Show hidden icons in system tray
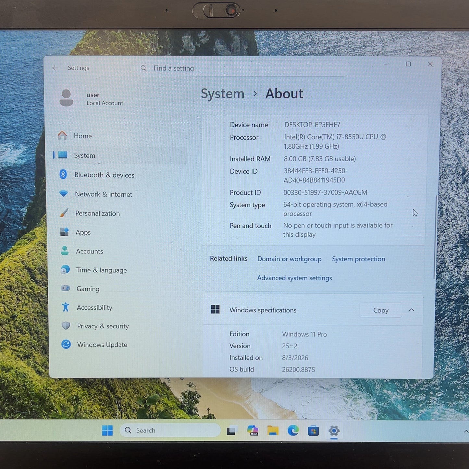Viewport: 469px width, 469px height. click(466, 431)
